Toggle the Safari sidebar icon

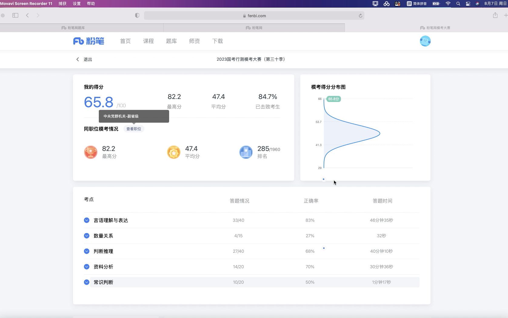15,15
